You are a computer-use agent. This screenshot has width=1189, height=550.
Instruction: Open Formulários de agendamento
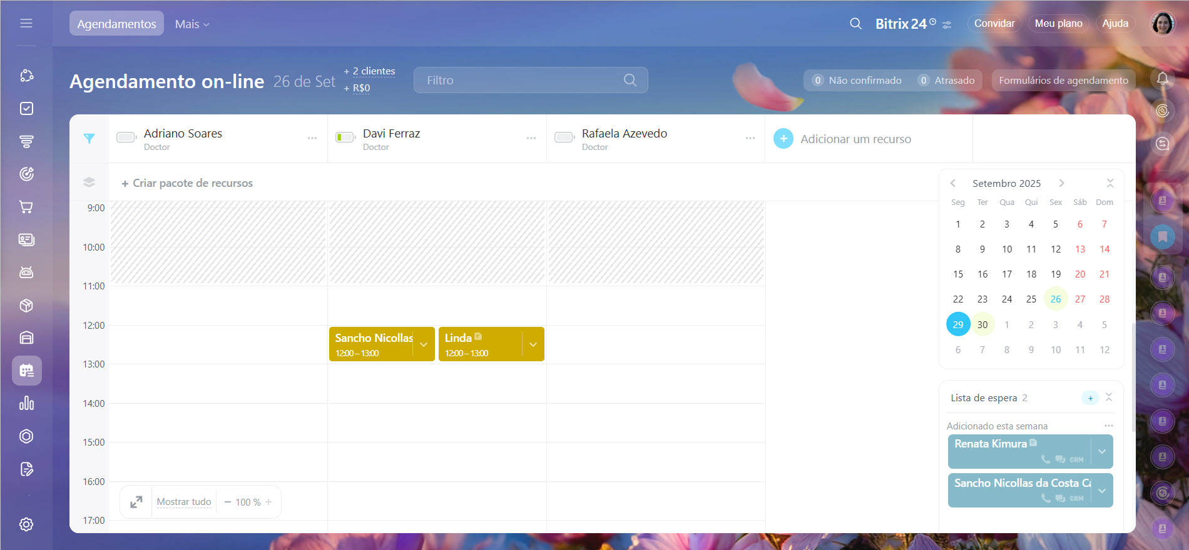1063,80
